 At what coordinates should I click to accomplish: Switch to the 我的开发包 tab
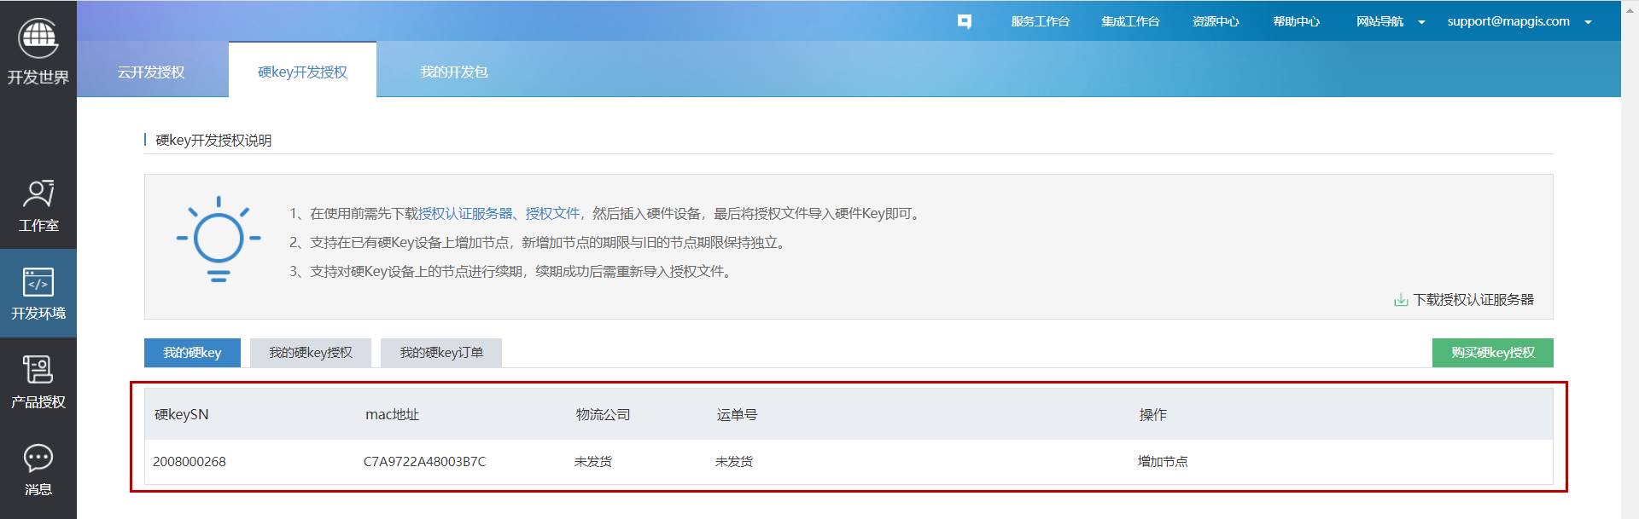tap(453, 72)
